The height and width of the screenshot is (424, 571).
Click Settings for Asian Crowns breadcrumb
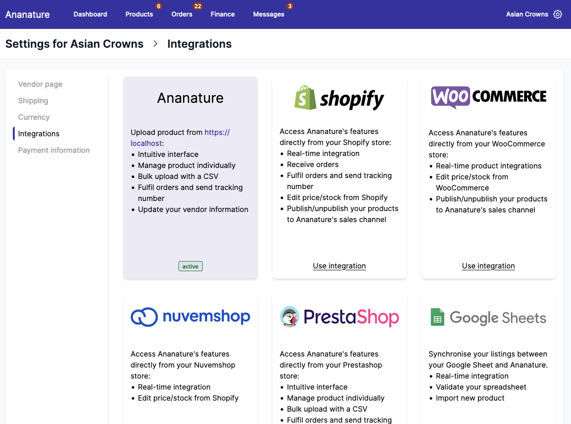(74, 44)
